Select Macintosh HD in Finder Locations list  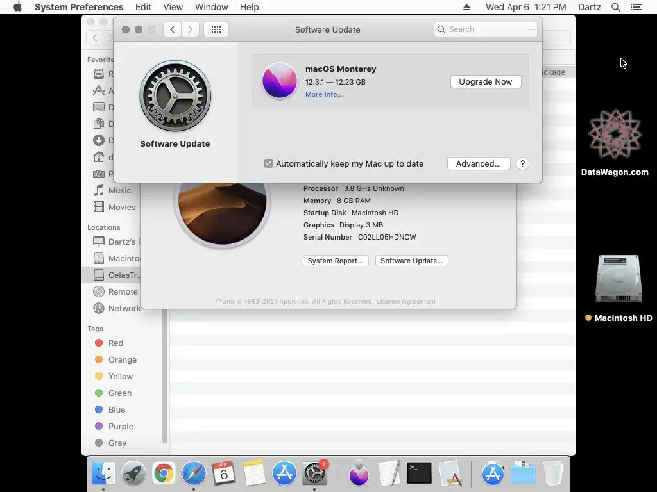pyautogui.click(x=116, y=259)
